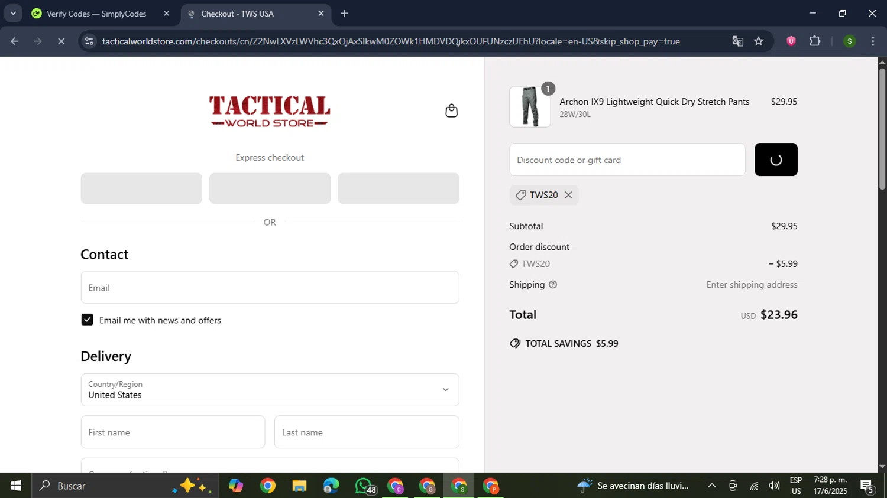Open Chrome profile avatar S
Image resolution: width=887 pixels, height=498 pixels.
click(849, 41)
